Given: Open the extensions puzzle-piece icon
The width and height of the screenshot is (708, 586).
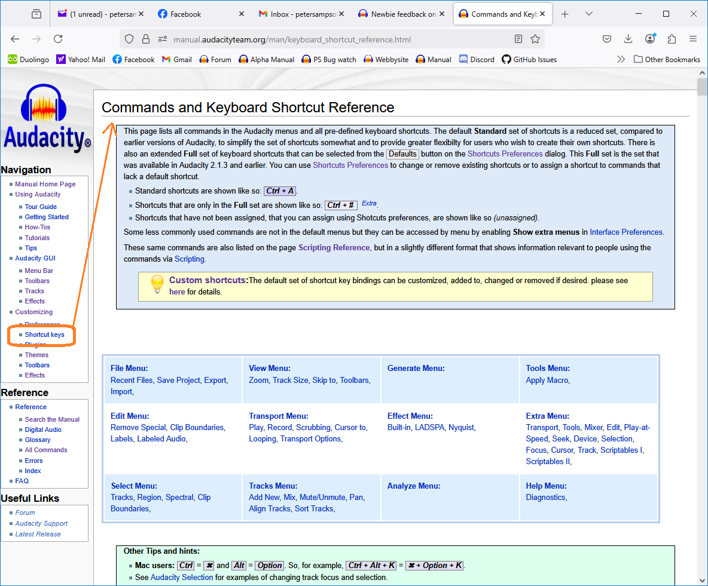Looking at the screenshot, I should click(x=672, y=39).
